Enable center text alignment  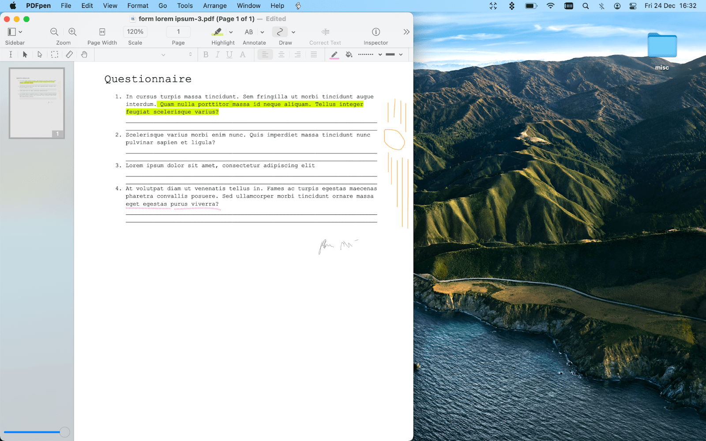282,54
